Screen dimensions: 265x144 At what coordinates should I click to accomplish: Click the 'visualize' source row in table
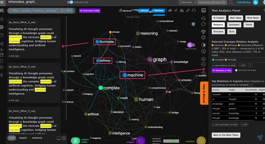point(238,94)
